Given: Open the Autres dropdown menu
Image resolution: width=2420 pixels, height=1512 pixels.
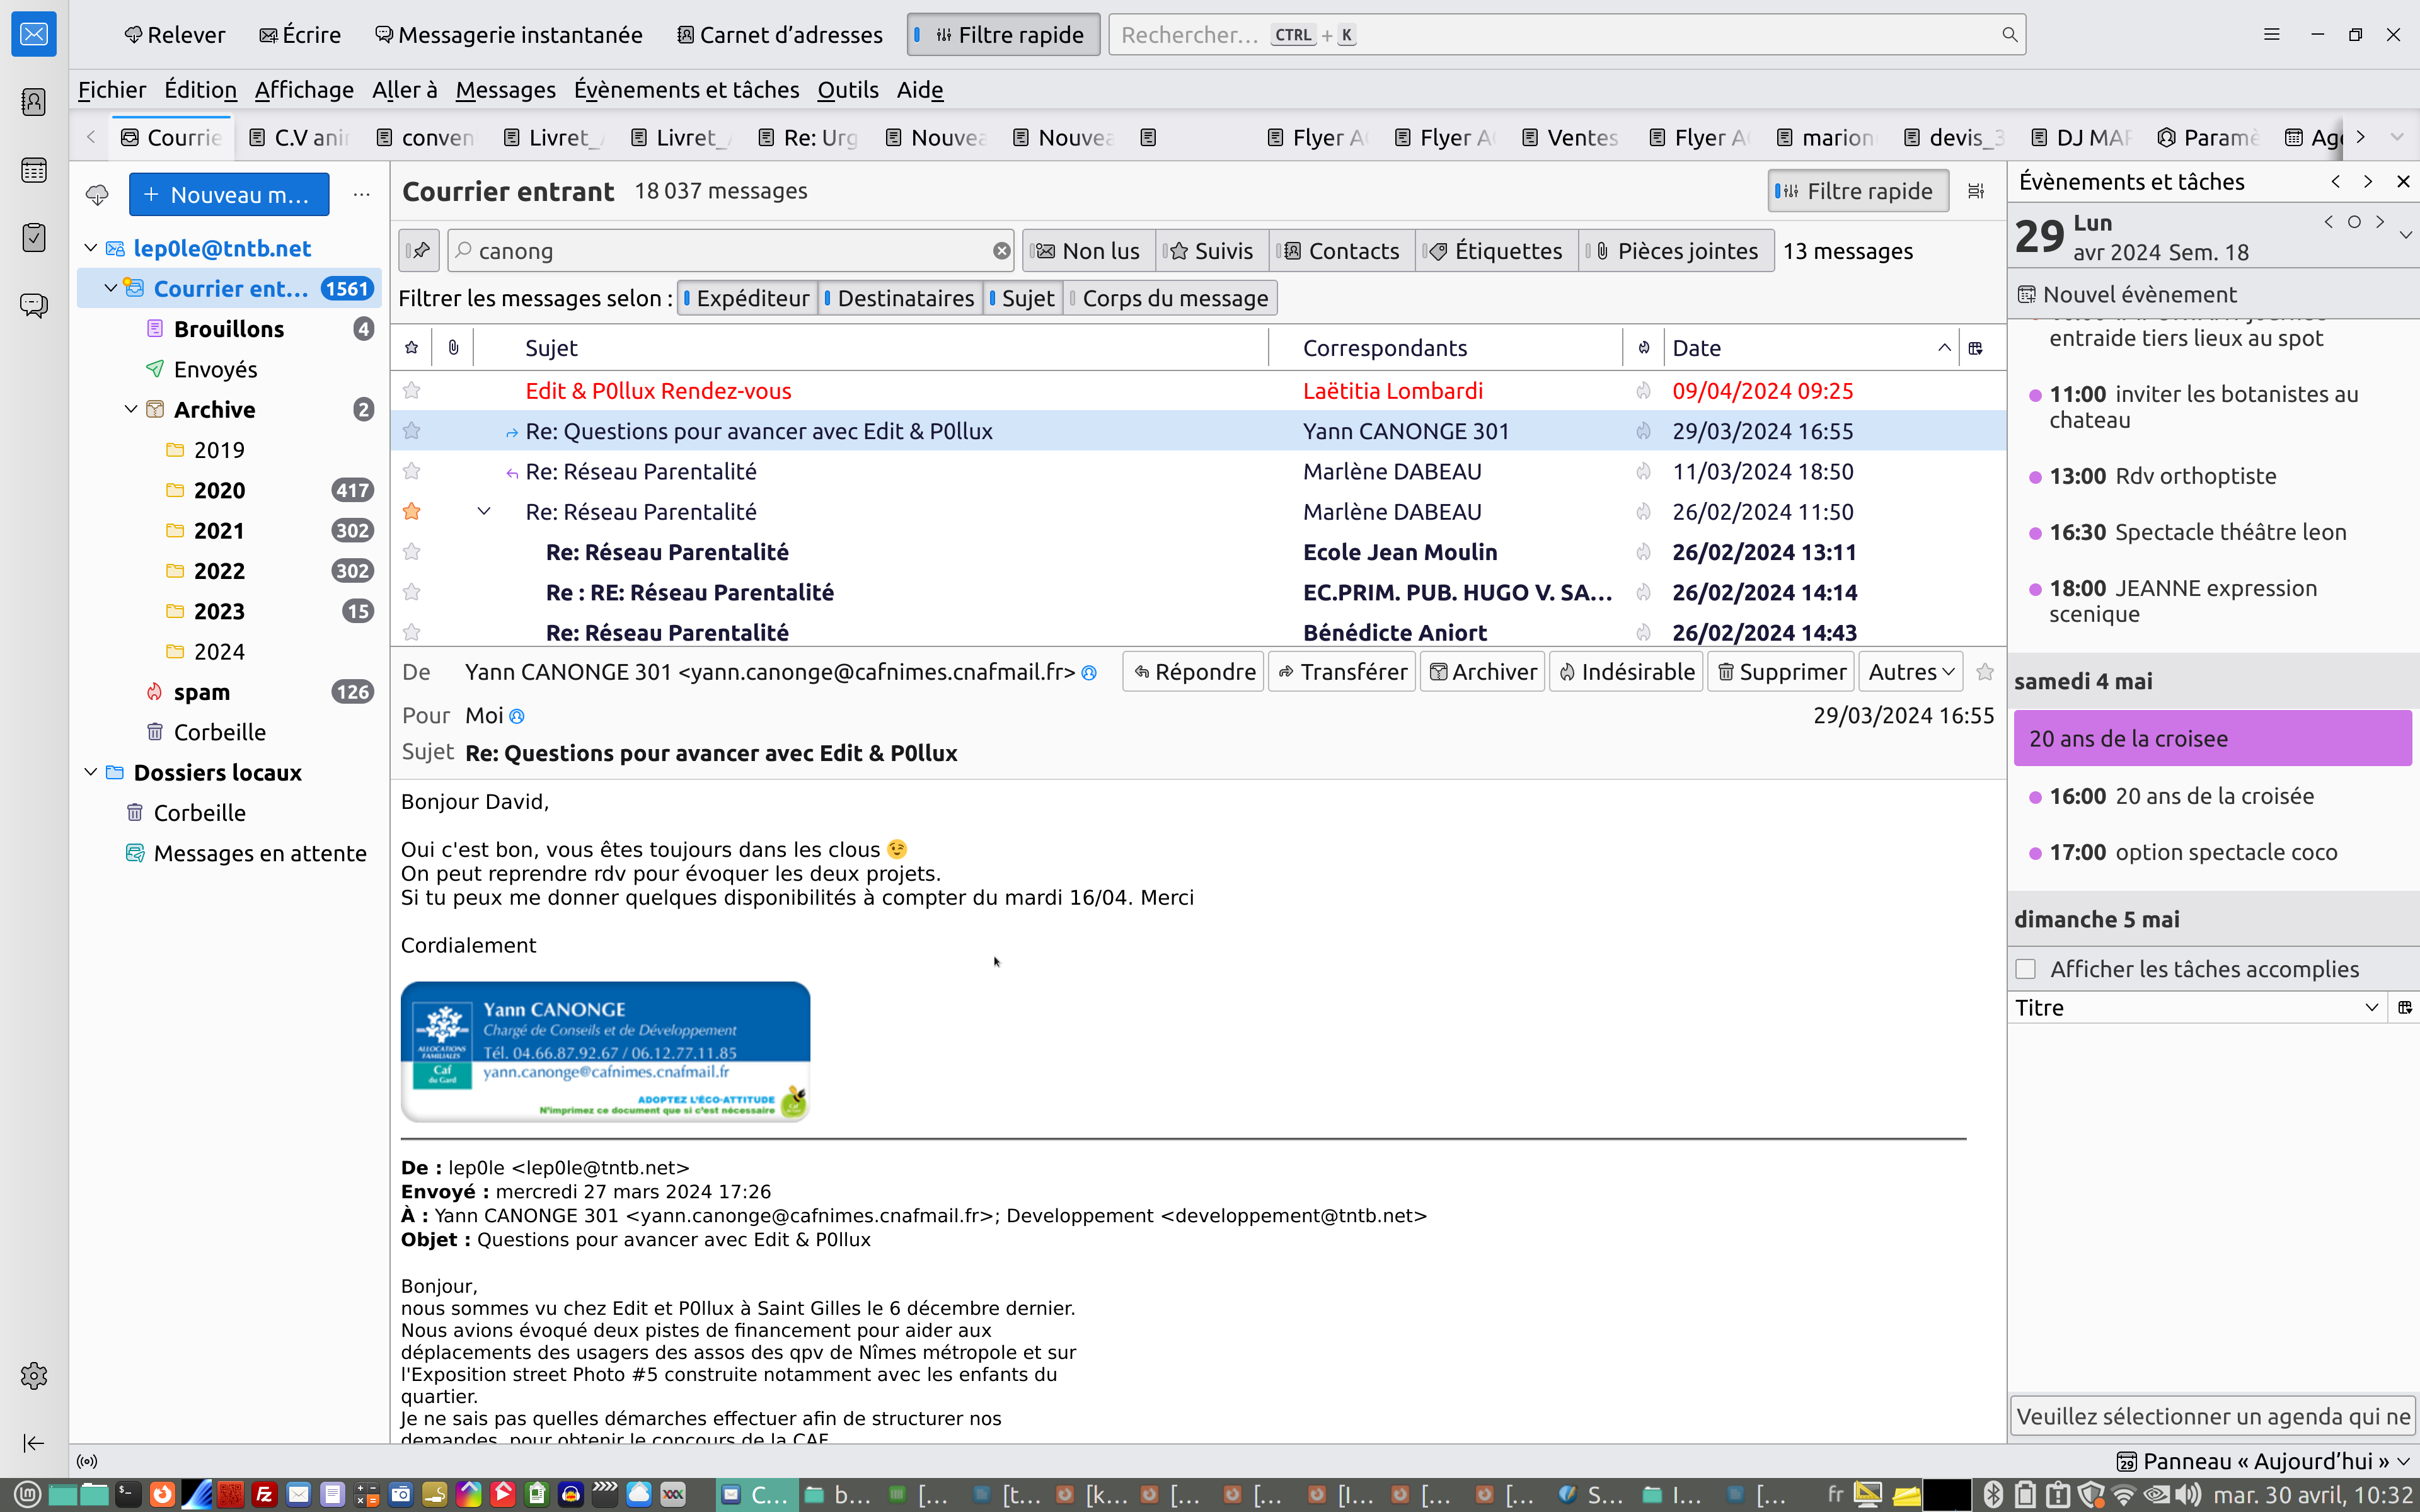Looking at the screenshot, I should (1910, 672).
